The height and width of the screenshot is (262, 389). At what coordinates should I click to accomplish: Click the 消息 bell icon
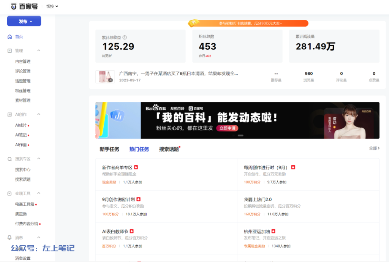click(9, 238)
